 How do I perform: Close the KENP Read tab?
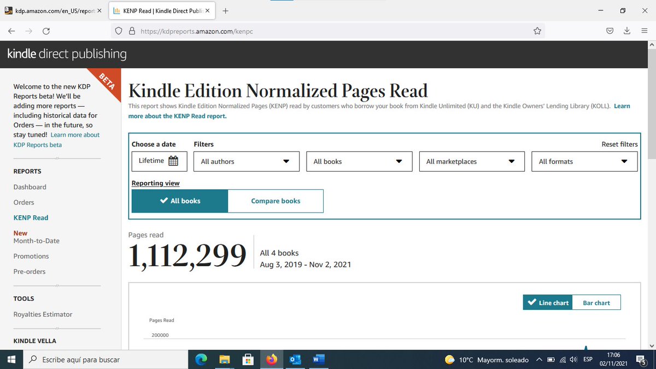coord(207,11)
